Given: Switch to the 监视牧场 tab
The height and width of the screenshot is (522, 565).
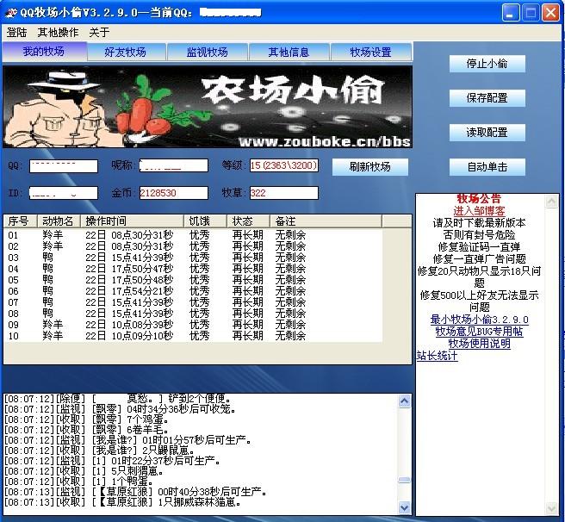Looking at the screenshot, I should click(208, 53).
